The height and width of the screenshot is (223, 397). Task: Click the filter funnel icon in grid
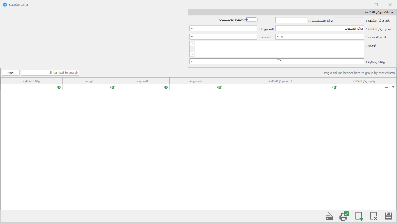tap(393, 87)
